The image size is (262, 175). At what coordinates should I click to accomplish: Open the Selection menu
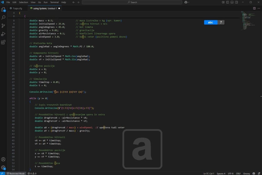coord(23,2)
